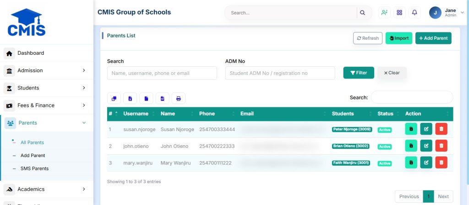The height and width of the screenshot is (205, 469).
Task: Click the Parents group icon
Action: [11, 123]
